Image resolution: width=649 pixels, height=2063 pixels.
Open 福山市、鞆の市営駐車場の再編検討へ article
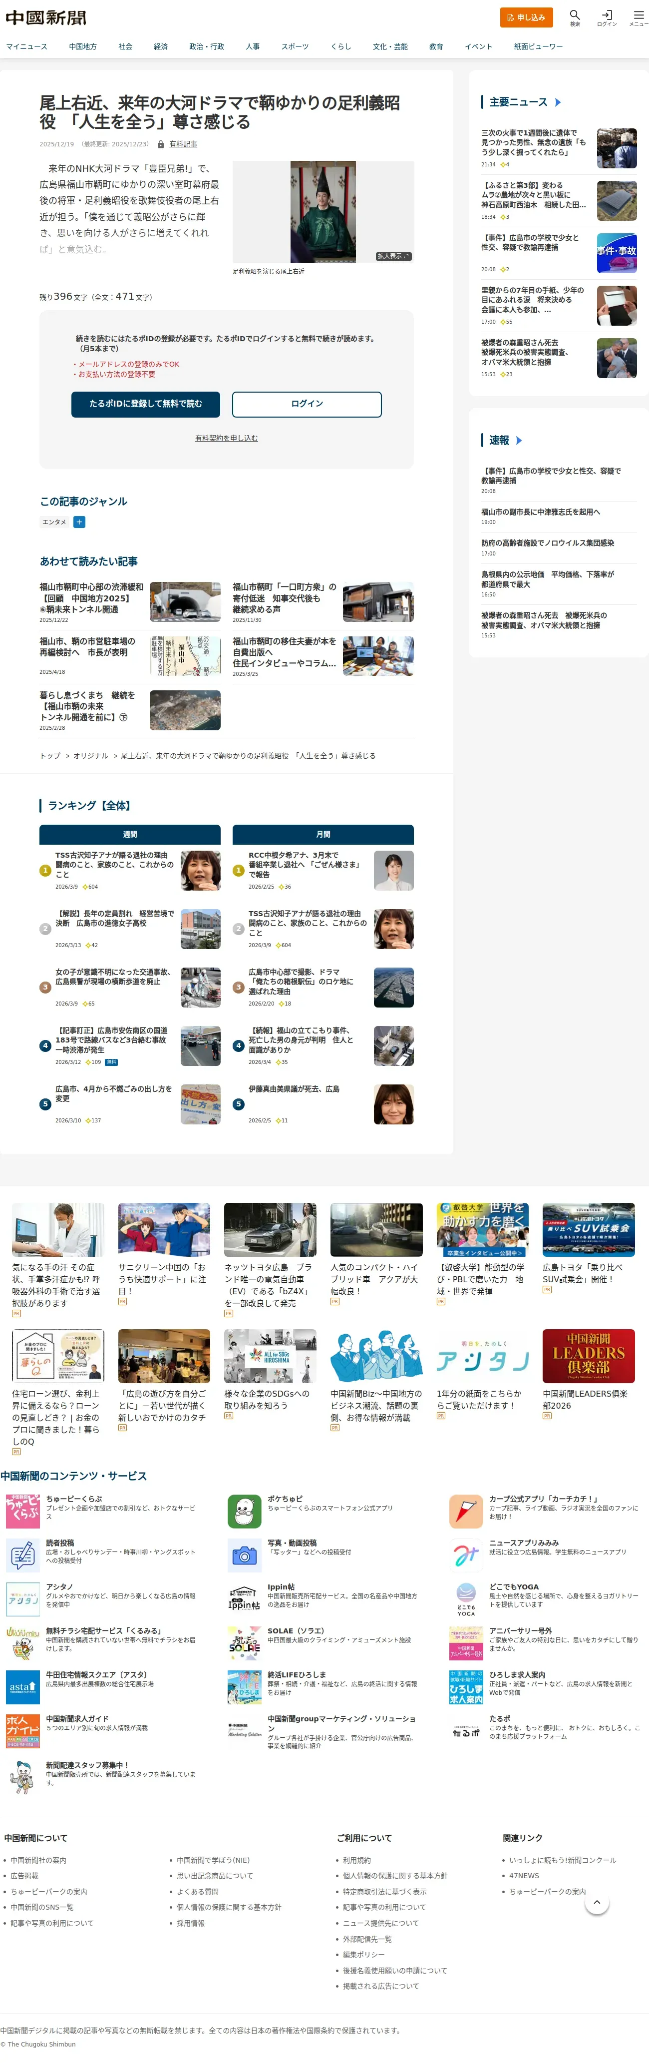pyautogui.click(x=88, y=647)
